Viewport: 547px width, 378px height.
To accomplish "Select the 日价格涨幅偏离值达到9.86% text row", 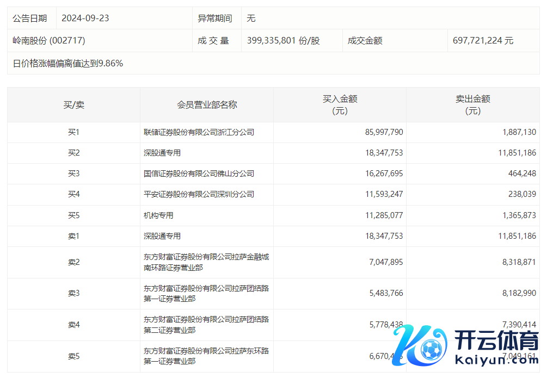I will [68, 64].
